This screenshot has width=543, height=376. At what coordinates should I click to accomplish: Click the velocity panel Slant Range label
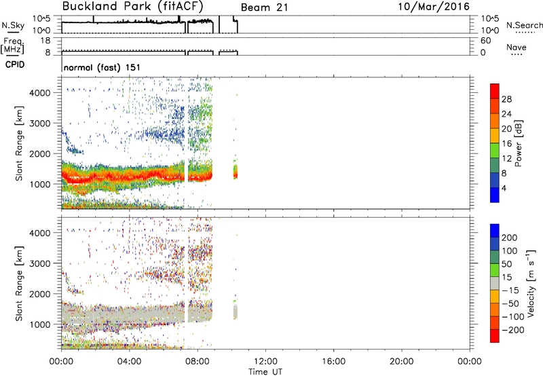19,283
